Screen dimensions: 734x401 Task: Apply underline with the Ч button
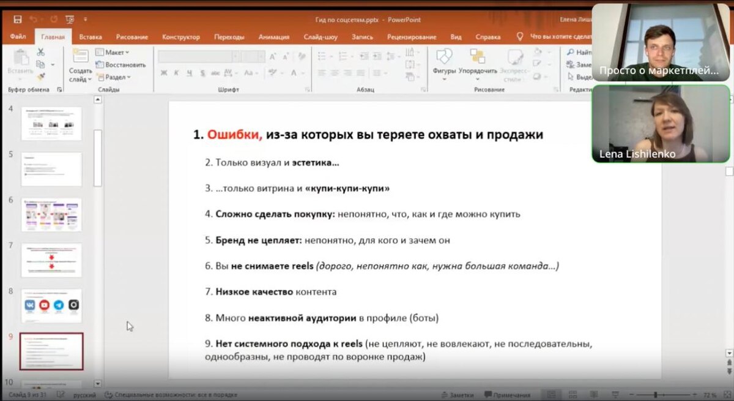pyautogui.click(x=189, y=73)
